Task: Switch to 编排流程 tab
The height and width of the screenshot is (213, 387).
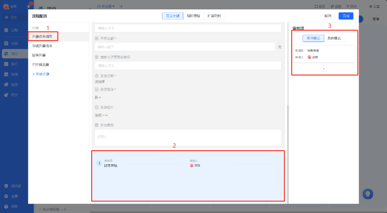Action: (x=193, y=16)
